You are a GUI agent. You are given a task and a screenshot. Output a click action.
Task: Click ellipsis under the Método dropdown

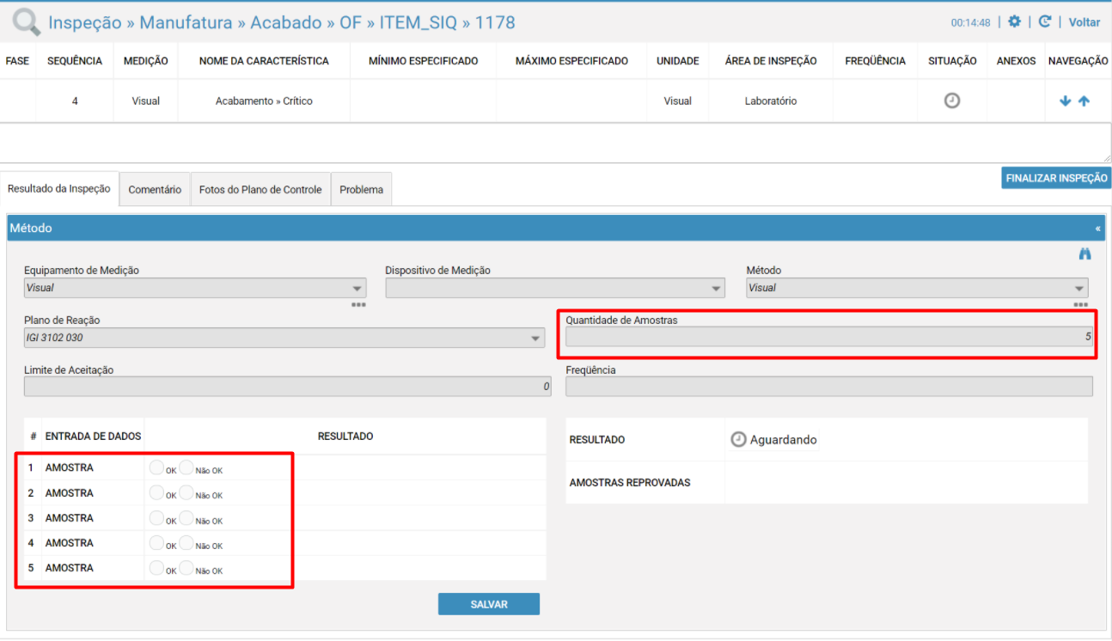1080,304
